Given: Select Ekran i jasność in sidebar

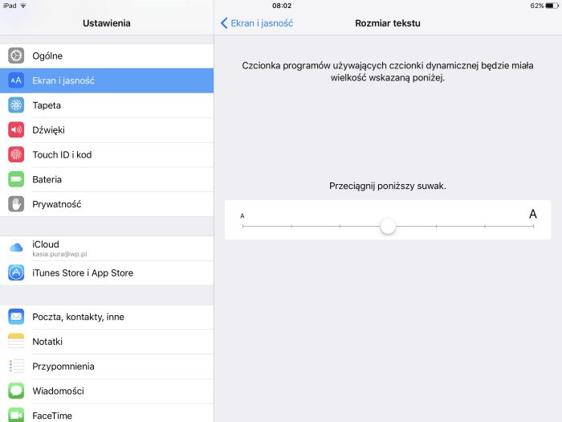Looking at the screenshot, I should (x=107, y=80).
